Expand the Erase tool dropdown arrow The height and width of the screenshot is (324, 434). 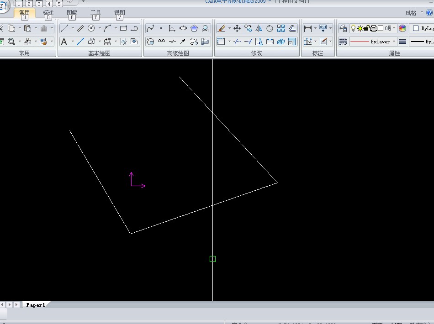coord(229,28)
